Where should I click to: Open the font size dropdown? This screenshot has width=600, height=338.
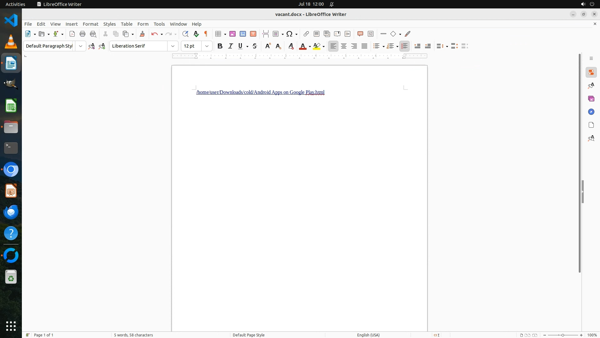(207, 46)
